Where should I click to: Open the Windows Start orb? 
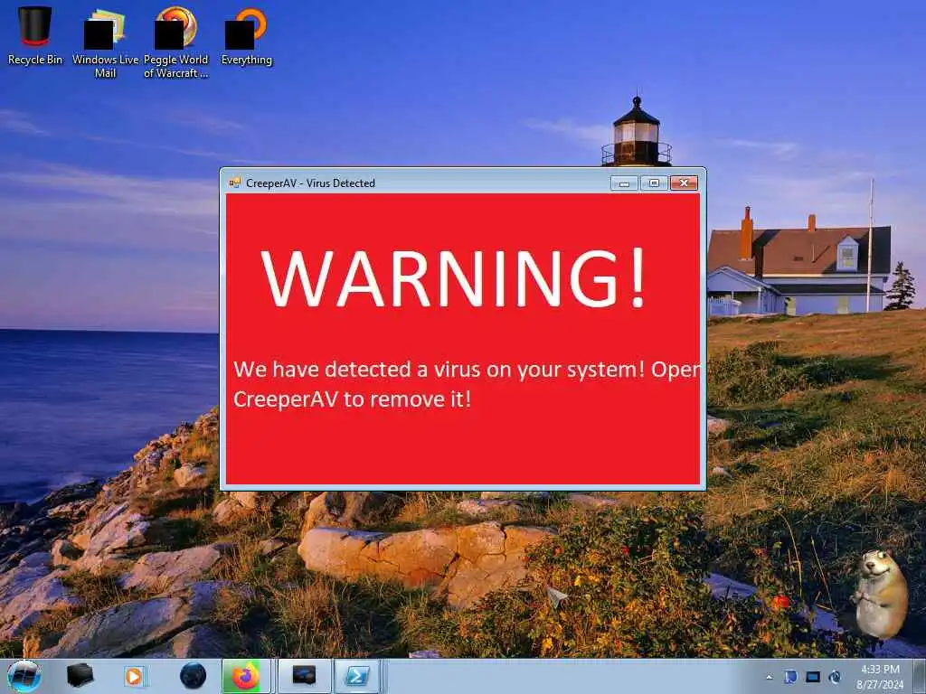(x=24, y=676)
